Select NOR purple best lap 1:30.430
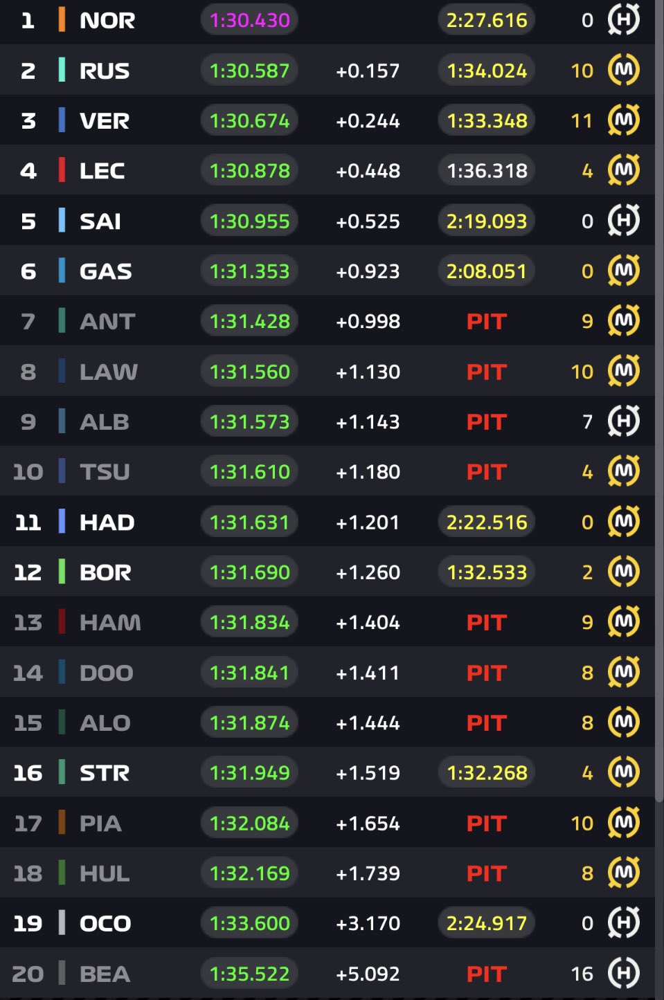 click(x=249, y=20)
